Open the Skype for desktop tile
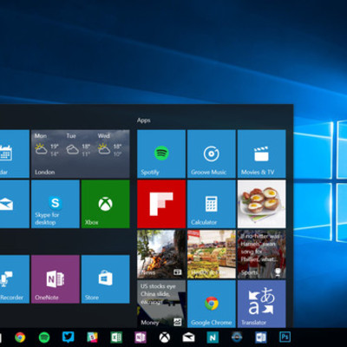The height and width of the screenshot is (347, 347). click(x=56, y=204)
